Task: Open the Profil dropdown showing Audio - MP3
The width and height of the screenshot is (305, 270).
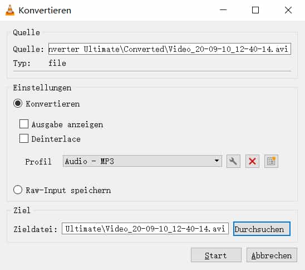Action: pyautogui.click(x=142, y=161)
